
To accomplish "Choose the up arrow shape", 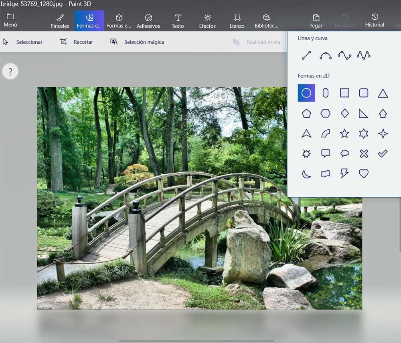I will click(x=382, y=113).
